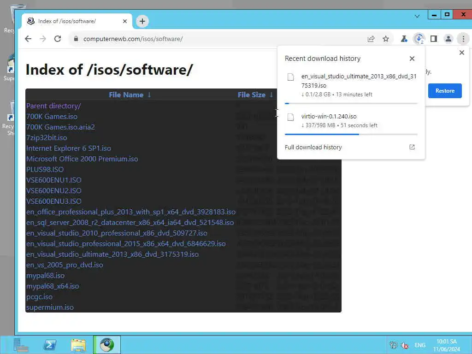The image size is (472, 354).
Task: Launch PowerShell from taskbar
Action: [x=50, y=345]
